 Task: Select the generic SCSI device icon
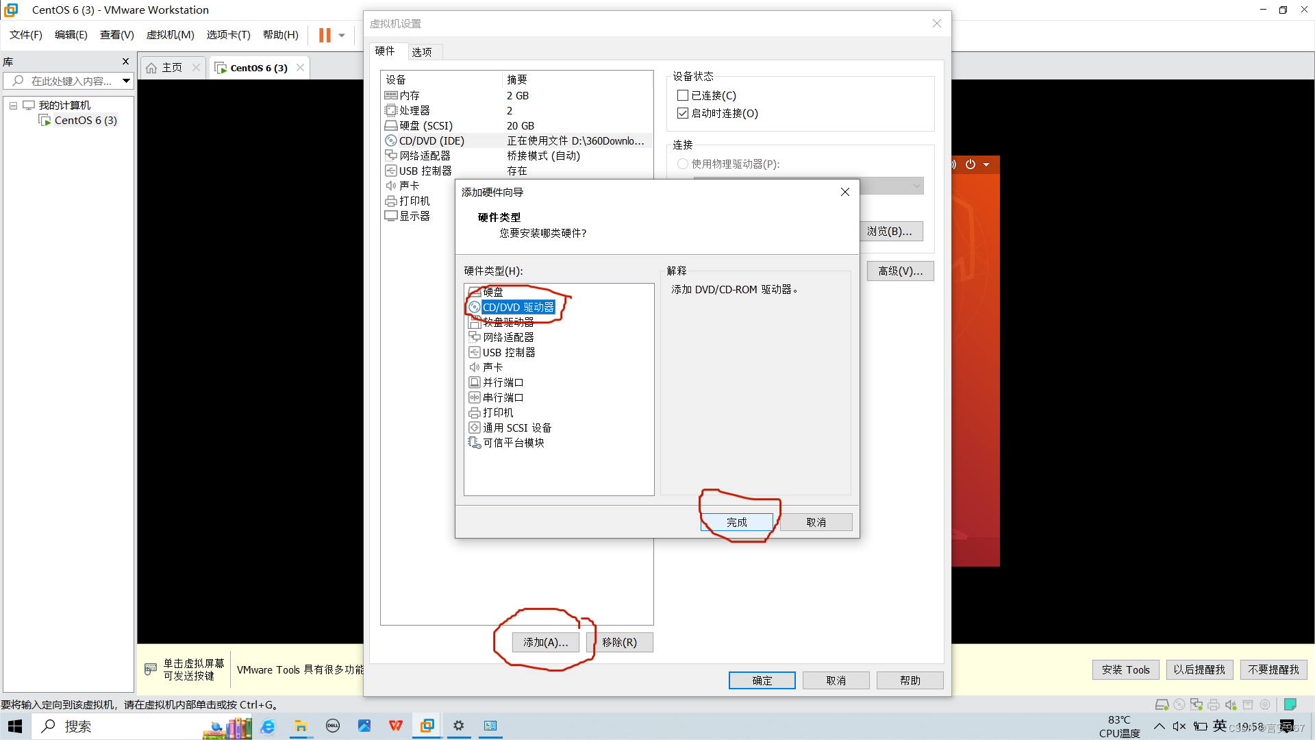(x=474, y=428)
